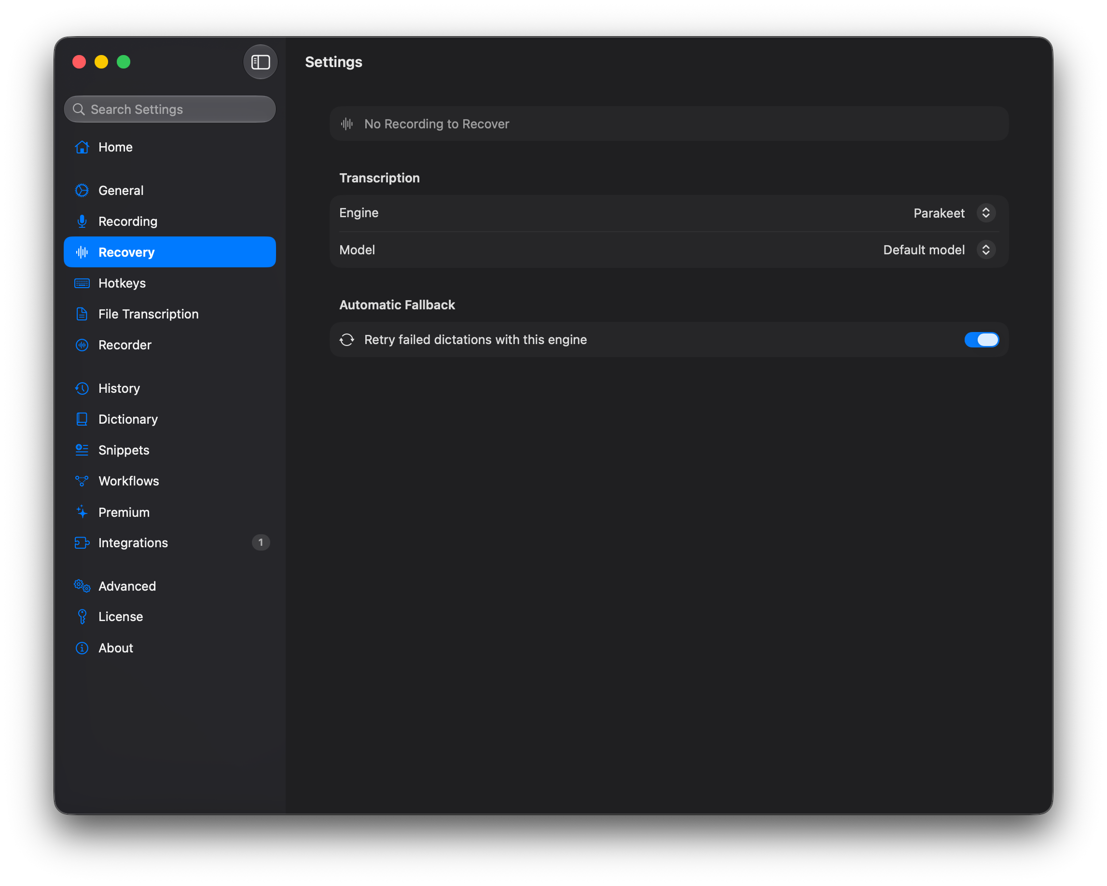Expand the Default model dropdown

(939, 250)
